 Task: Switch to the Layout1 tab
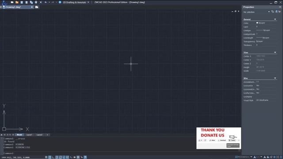29,135
